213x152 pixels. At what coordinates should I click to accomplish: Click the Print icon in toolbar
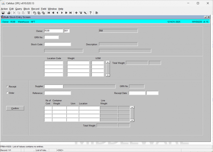(x=9, y=13)
